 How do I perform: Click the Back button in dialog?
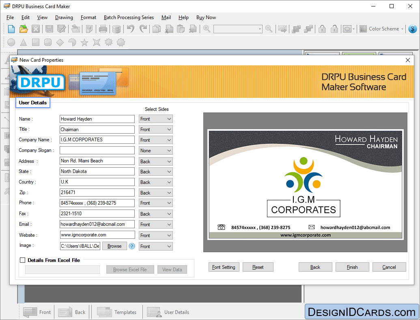(315, 267)
